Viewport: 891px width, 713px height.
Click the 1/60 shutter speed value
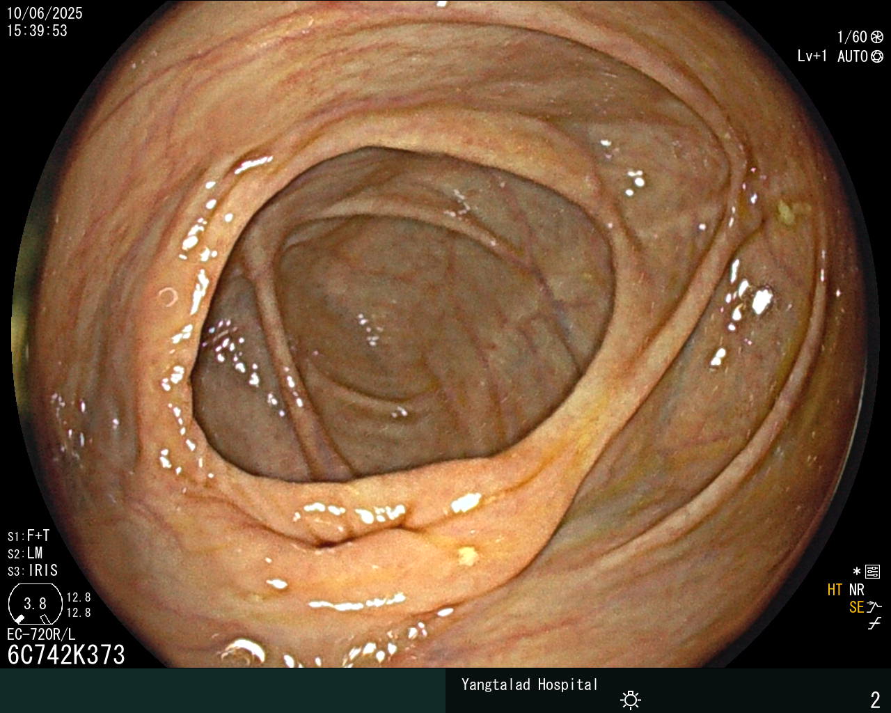852,37
